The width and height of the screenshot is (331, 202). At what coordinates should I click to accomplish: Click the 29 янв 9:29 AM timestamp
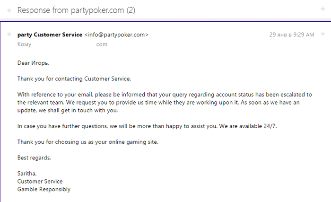click(x=292, y=35)
